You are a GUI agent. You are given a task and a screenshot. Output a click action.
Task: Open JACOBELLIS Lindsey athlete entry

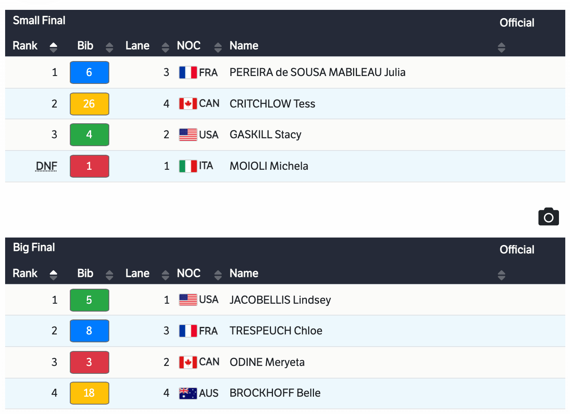280,300
